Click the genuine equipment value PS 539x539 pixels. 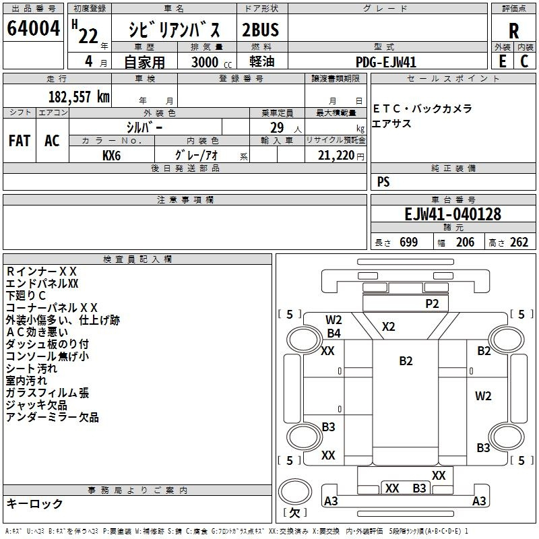point(383,181)
